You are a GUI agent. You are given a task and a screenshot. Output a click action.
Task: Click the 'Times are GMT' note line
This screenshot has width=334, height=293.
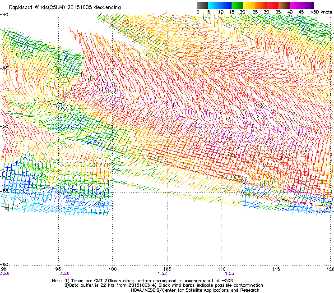143,281
